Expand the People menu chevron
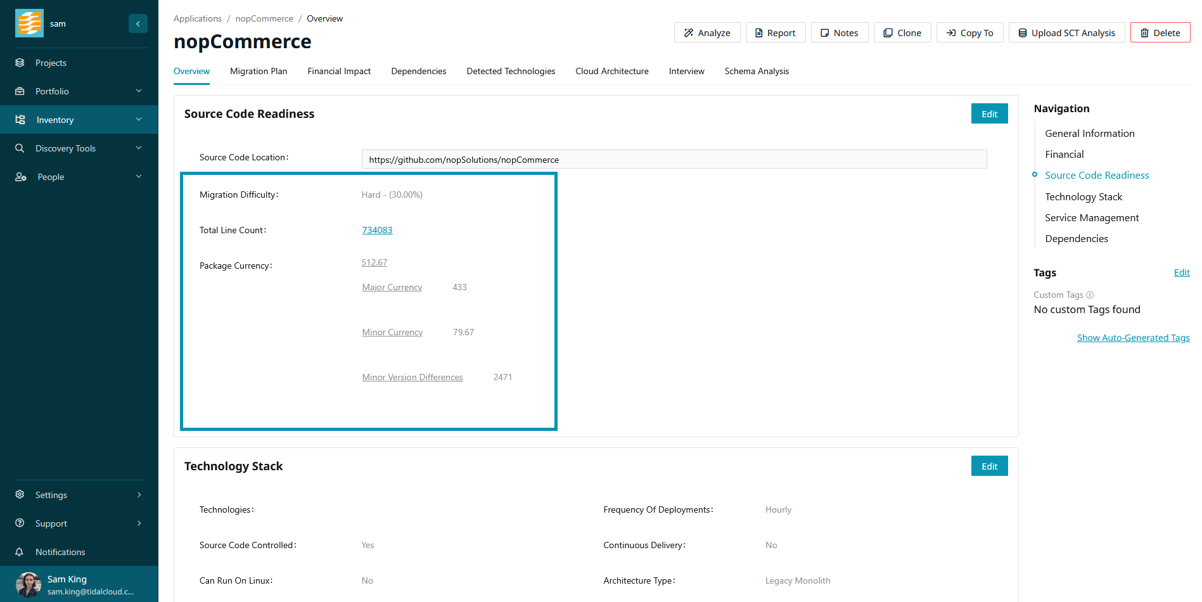Screen dimensions: 1202x602 click(x=139, y=177)
